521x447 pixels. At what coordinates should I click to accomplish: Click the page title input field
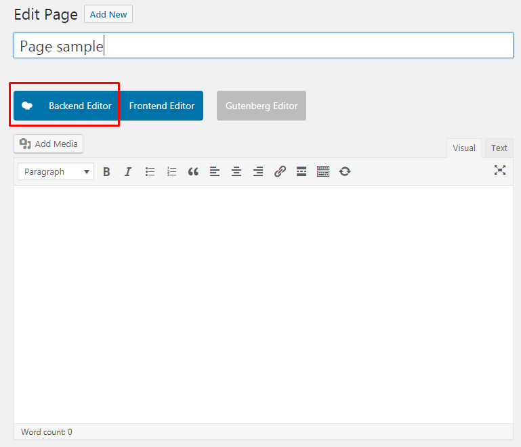(x=263, y=46)
